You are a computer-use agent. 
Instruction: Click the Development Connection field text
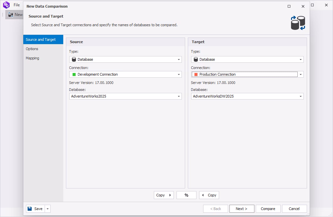click(98, 75)
